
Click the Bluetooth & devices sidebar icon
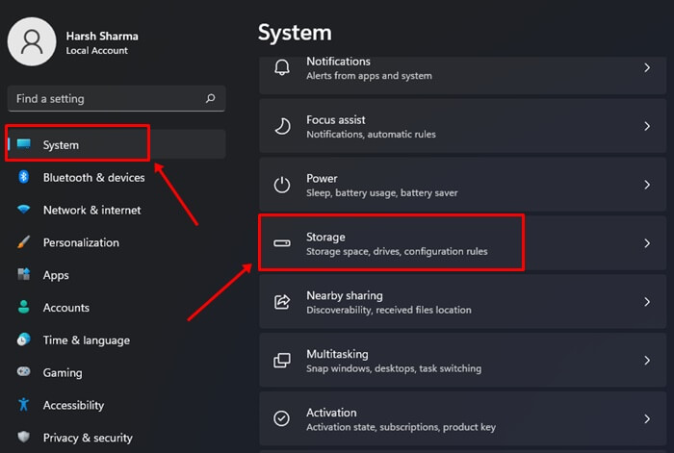click(24, 177)
